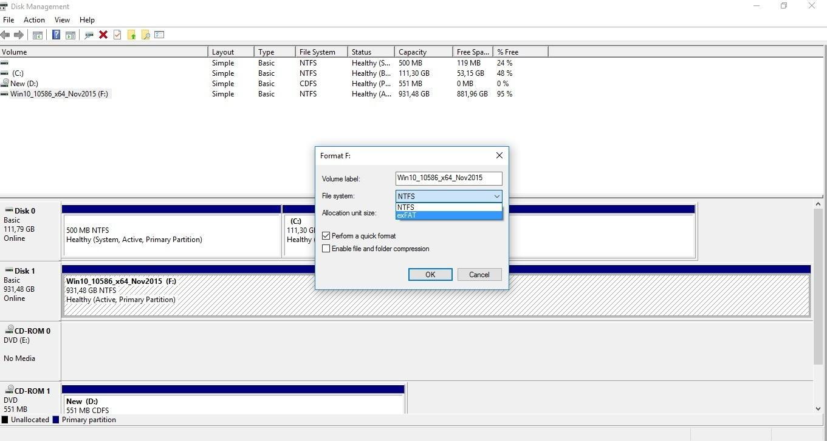
Task: Toggle the show/hide action pane icon
Action: pos(70,35)
